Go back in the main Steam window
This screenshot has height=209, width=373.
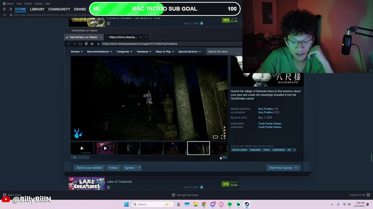(x=4, y=9)
